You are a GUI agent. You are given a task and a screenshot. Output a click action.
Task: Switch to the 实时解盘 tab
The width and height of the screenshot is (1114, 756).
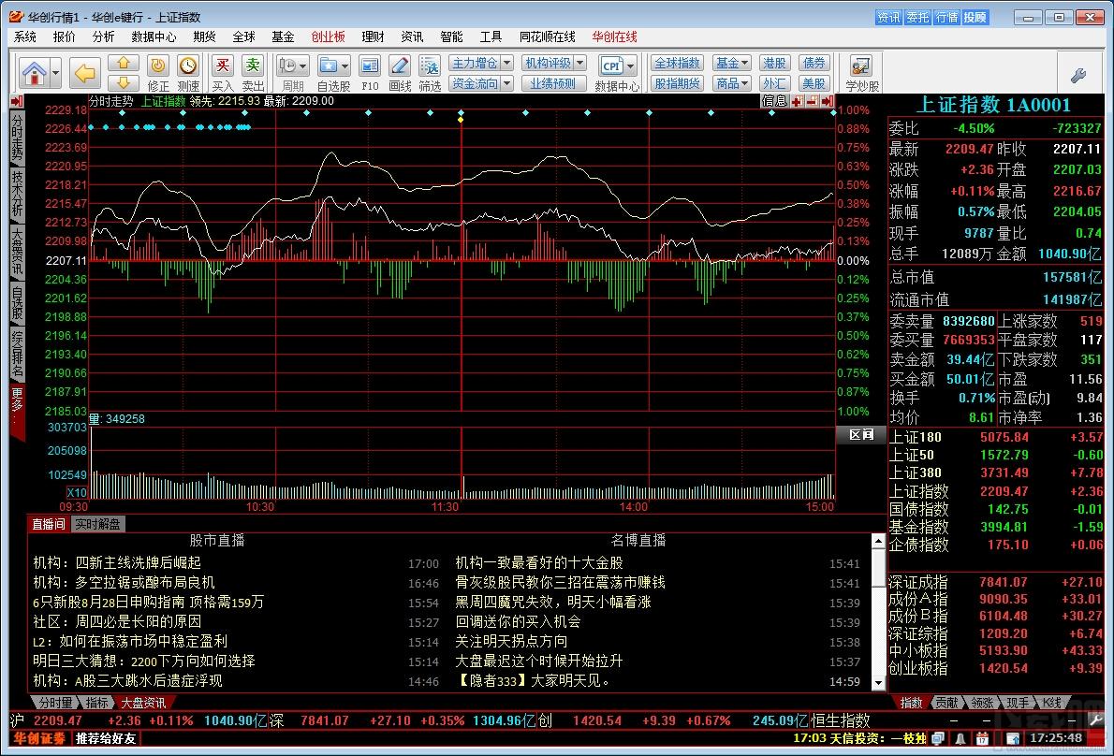(98, 524)
